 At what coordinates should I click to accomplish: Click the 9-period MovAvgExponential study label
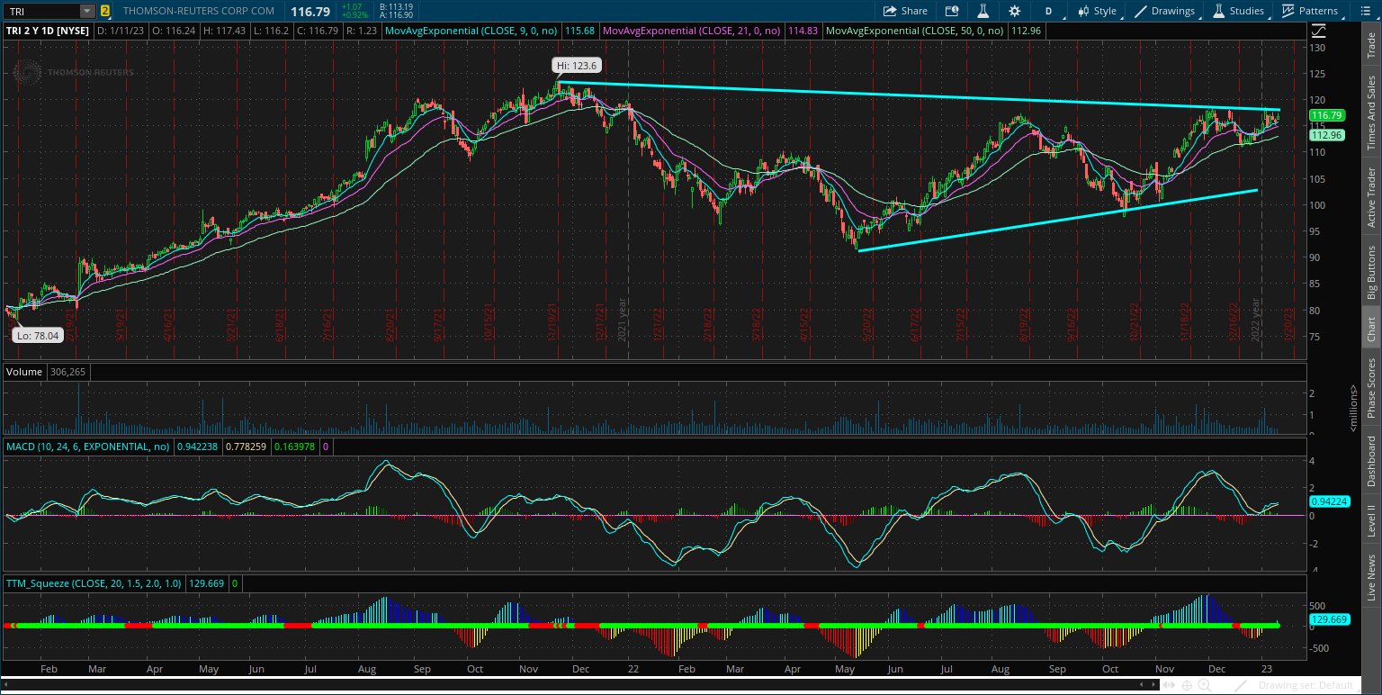pyautogui.click(x=473, y=30)
